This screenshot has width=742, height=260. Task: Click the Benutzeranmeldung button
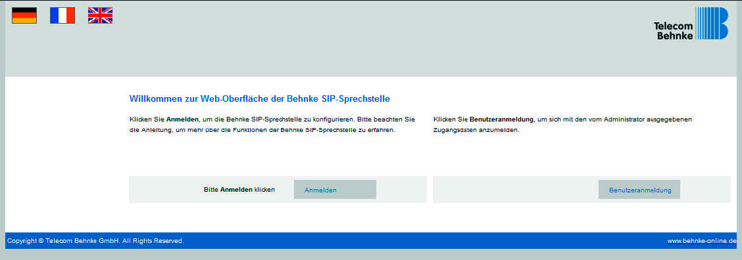639,190
